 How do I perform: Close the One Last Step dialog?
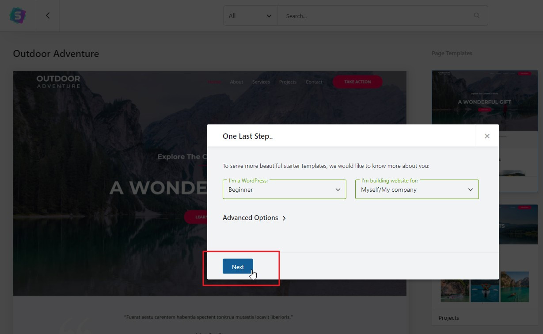[x=487, y=136]
